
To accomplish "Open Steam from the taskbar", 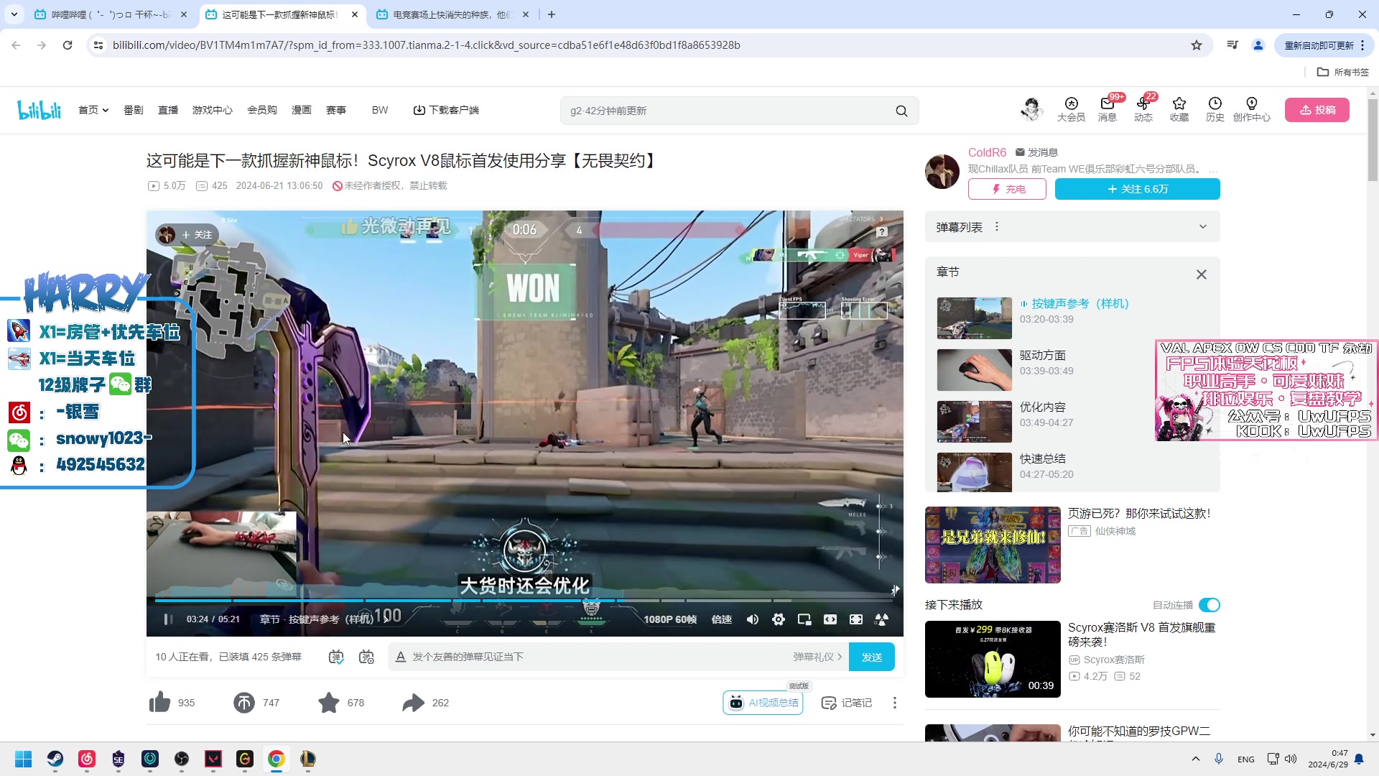I will [55, 759].
